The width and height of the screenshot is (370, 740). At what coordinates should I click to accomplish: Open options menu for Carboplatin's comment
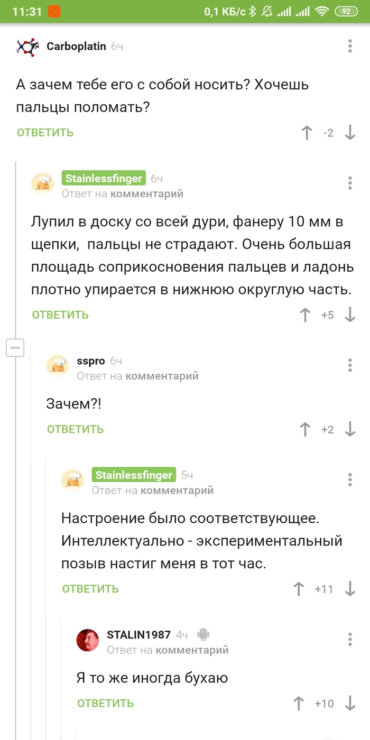point(350,46)
